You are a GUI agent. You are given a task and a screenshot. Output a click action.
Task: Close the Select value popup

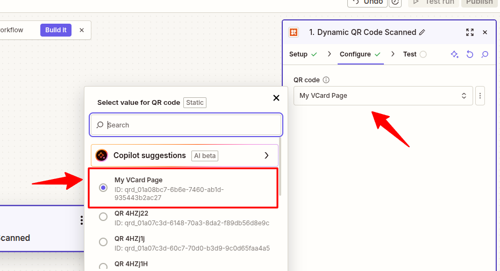276,98
